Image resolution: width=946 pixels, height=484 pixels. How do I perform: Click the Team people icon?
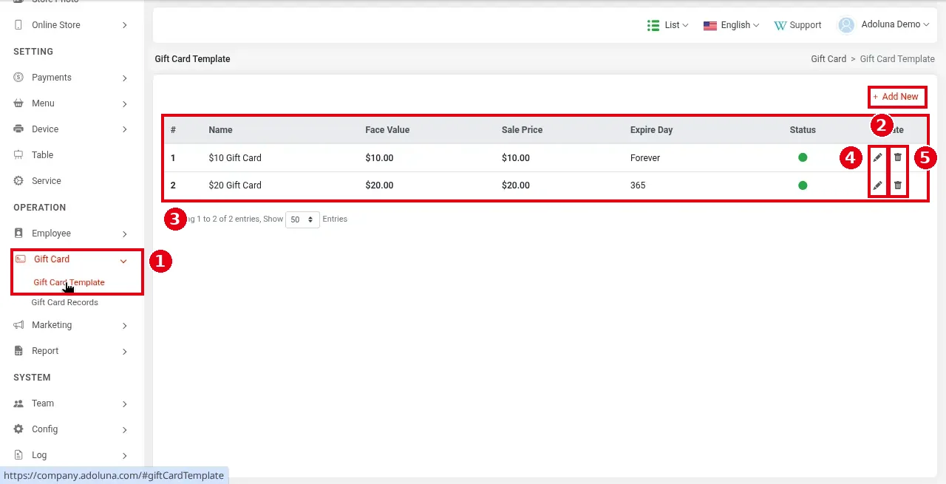(x=18, y=403)
